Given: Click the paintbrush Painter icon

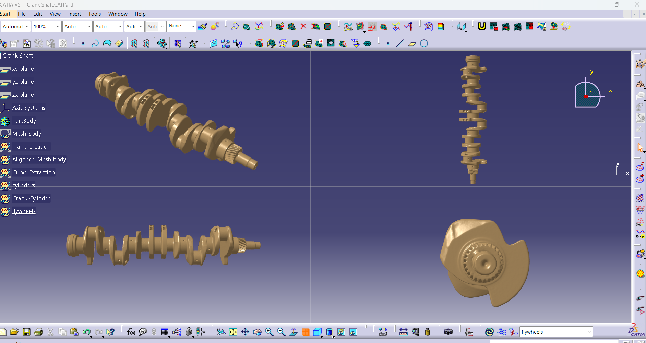Looking at the screenshot, I should (x=202, y=26).
